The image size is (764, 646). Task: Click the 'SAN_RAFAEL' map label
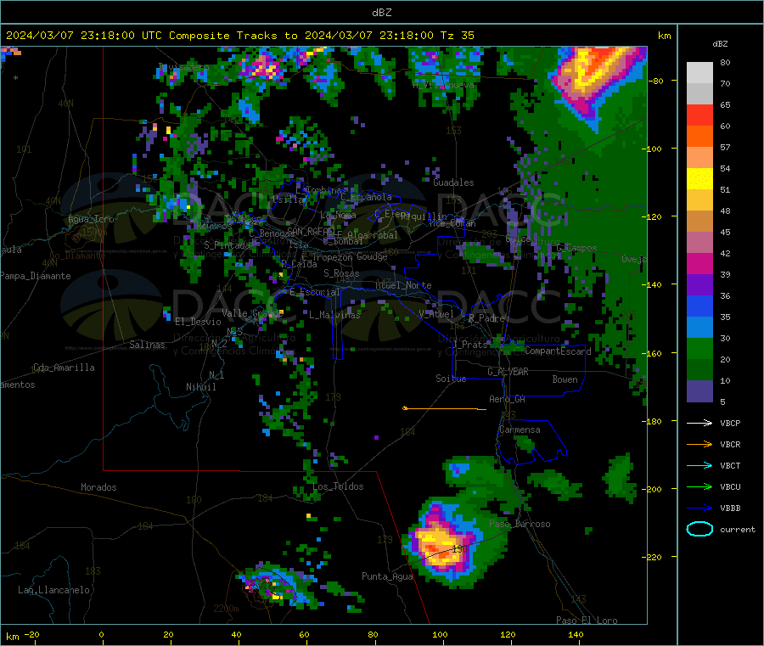pos(311,231)
